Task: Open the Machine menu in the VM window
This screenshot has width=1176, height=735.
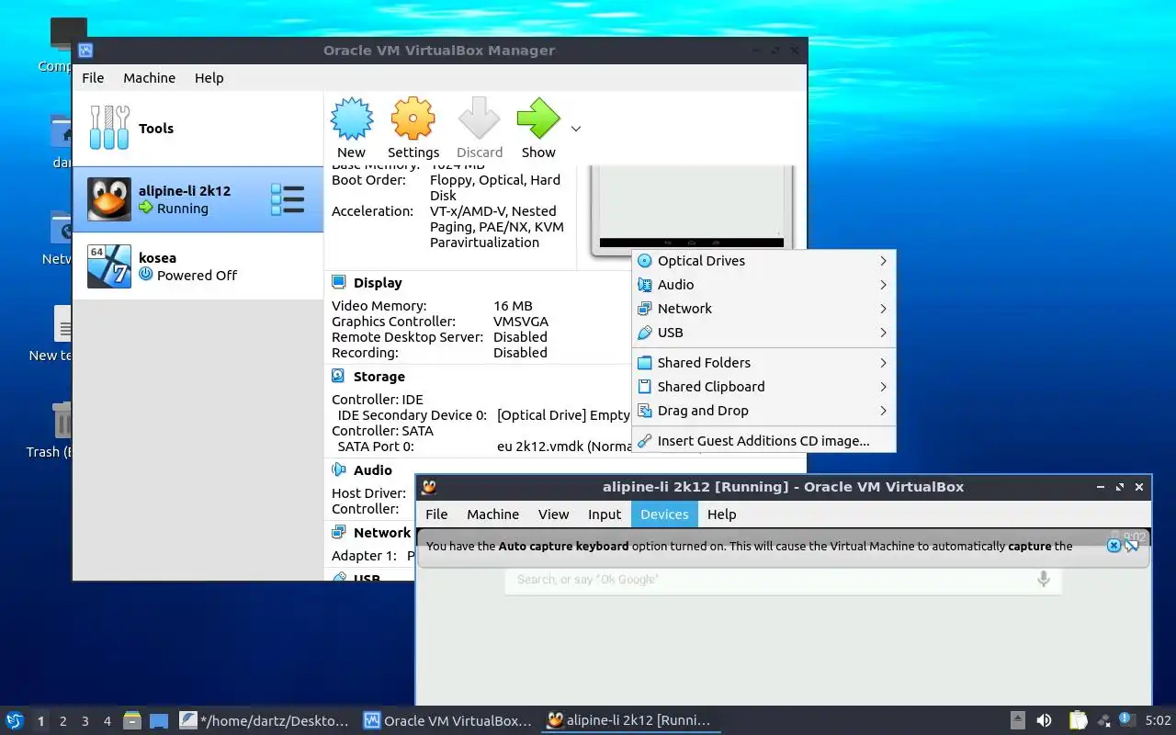Action: click(x=492, y=514)
